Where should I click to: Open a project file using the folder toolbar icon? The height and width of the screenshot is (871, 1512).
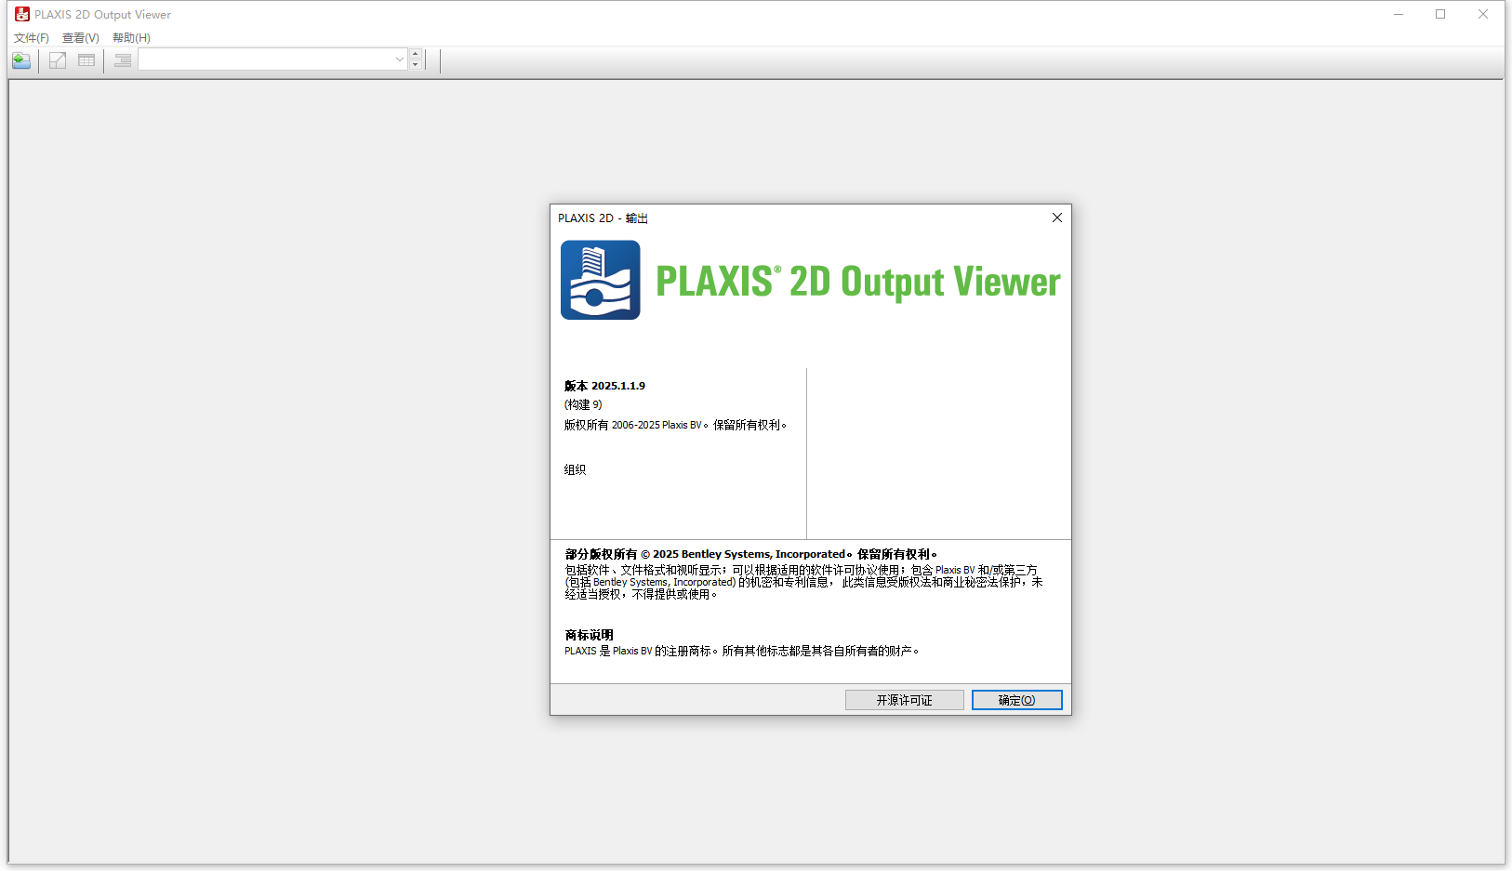[20, 60]
